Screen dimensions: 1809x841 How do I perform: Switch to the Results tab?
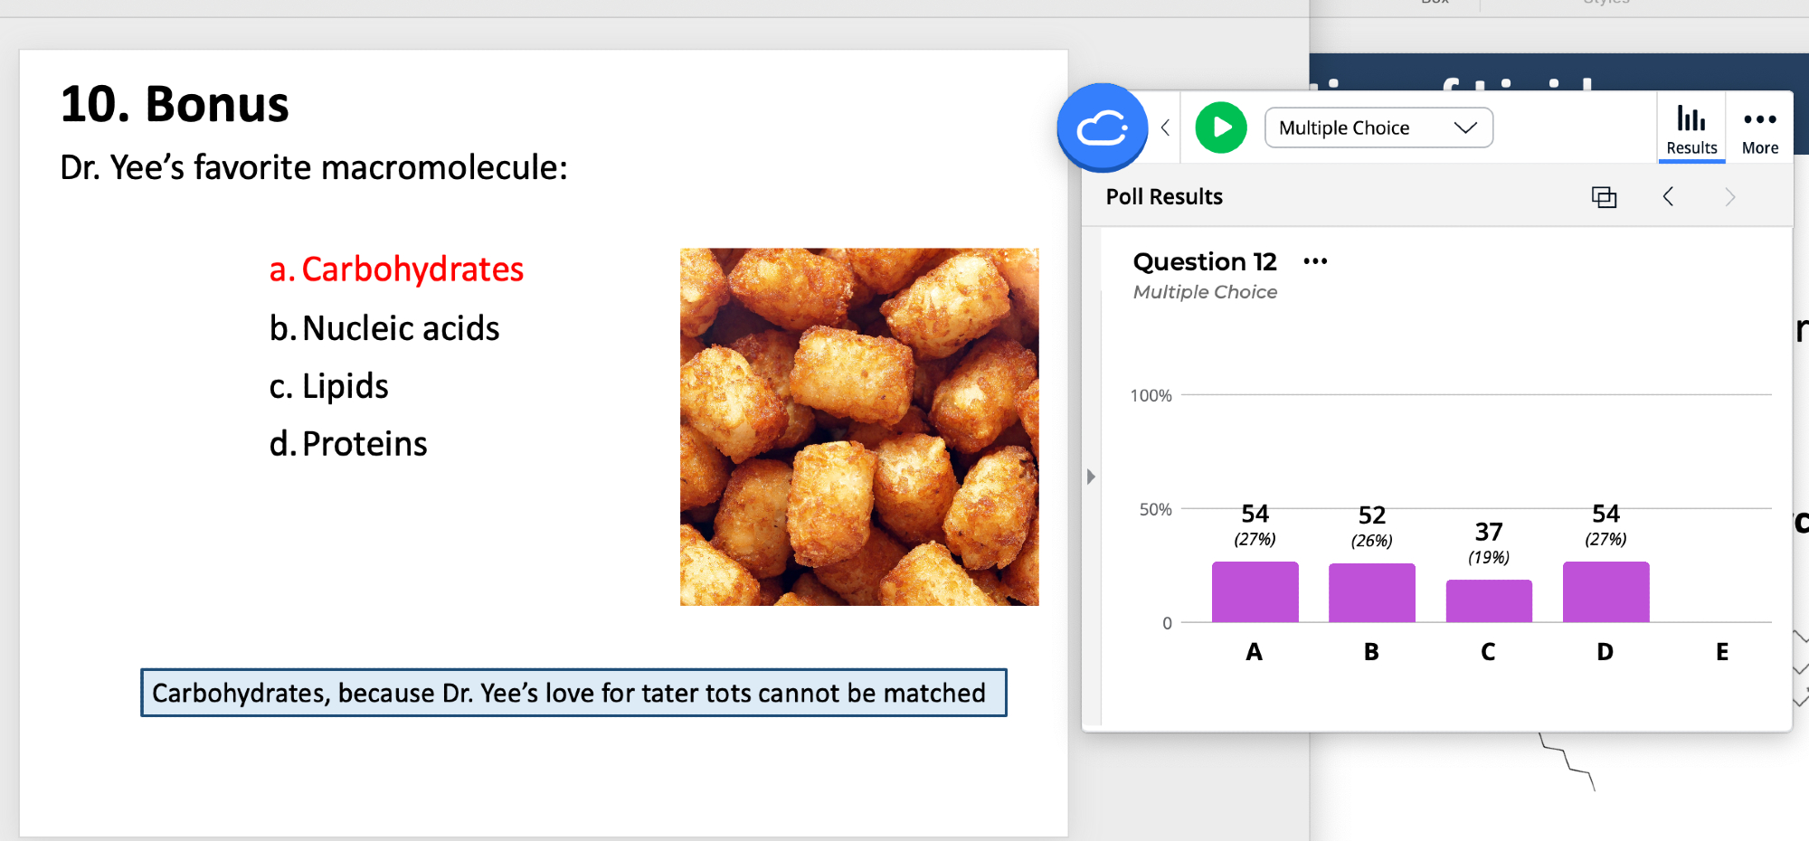click(1691, 129)
